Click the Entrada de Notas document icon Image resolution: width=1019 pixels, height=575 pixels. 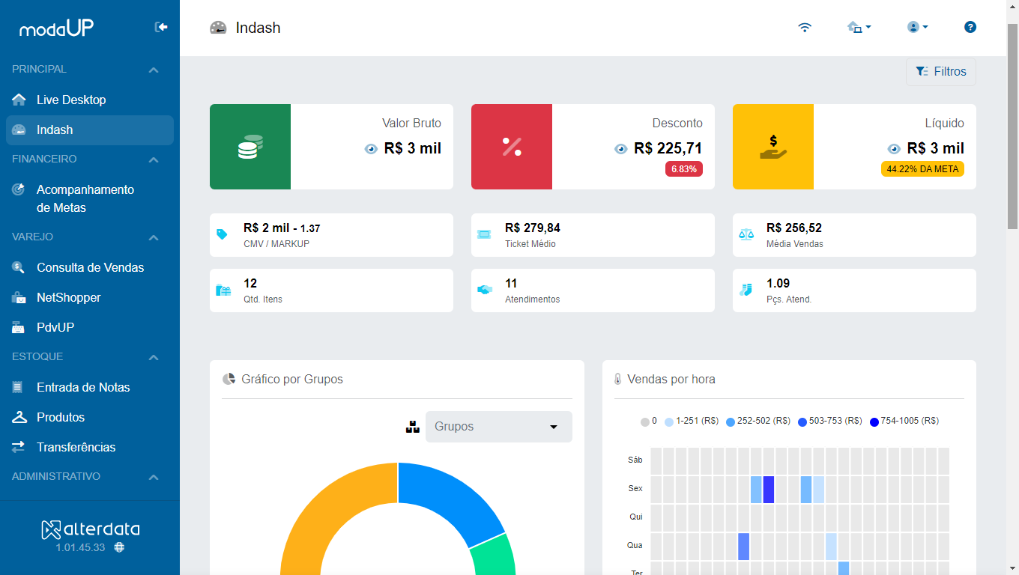click(x=18, y=387)
